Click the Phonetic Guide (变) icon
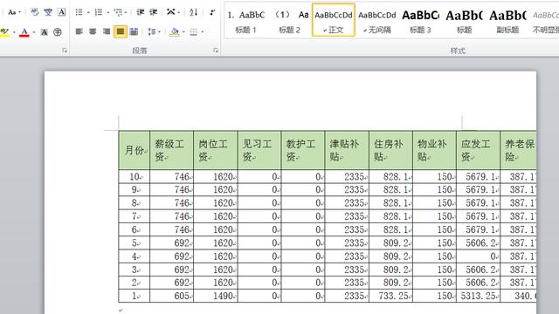The width and height of the screenshot is (559, 314). coord(48,12)
